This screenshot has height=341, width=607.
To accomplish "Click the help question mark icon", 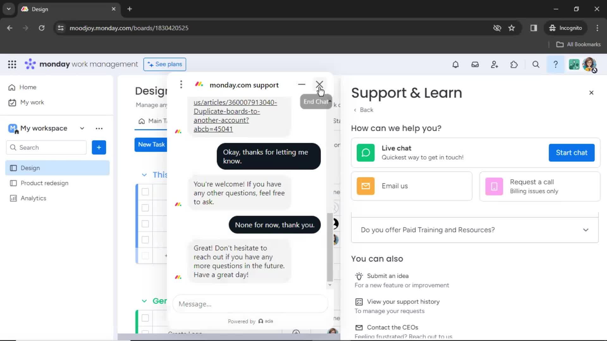I will (555, 64).
